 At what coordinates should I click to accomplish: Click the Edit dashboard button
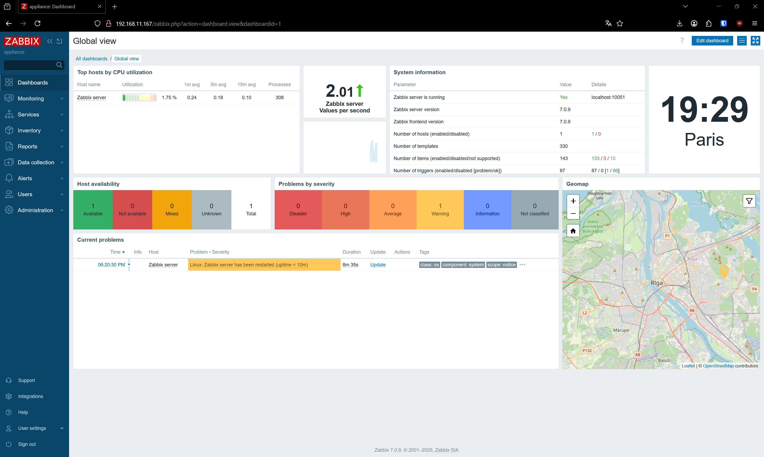tap(712, 41)
